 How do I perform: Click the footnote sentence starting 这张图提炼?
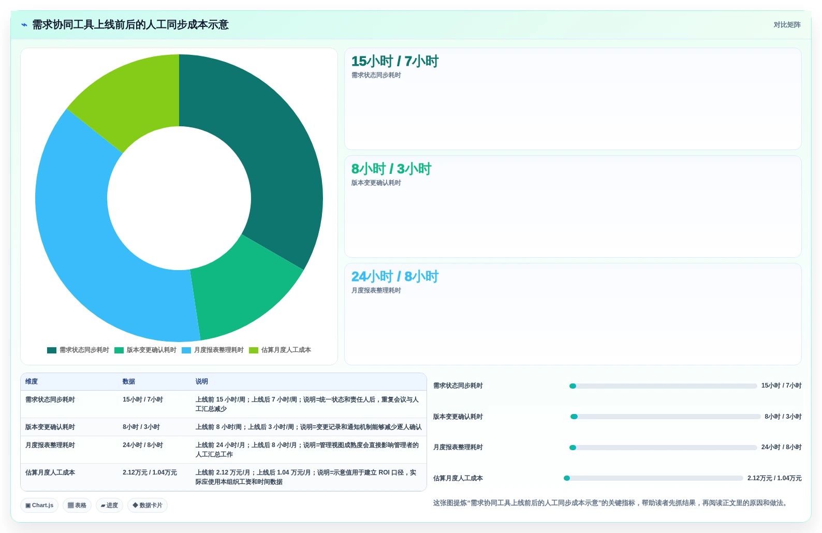point(611,503)
